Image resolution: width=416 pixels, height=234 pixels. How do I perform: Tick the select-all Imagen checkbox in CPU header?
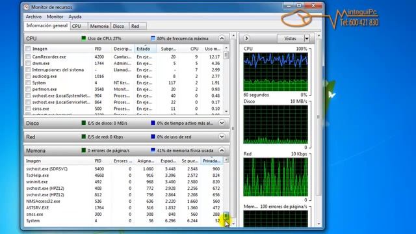28,49
